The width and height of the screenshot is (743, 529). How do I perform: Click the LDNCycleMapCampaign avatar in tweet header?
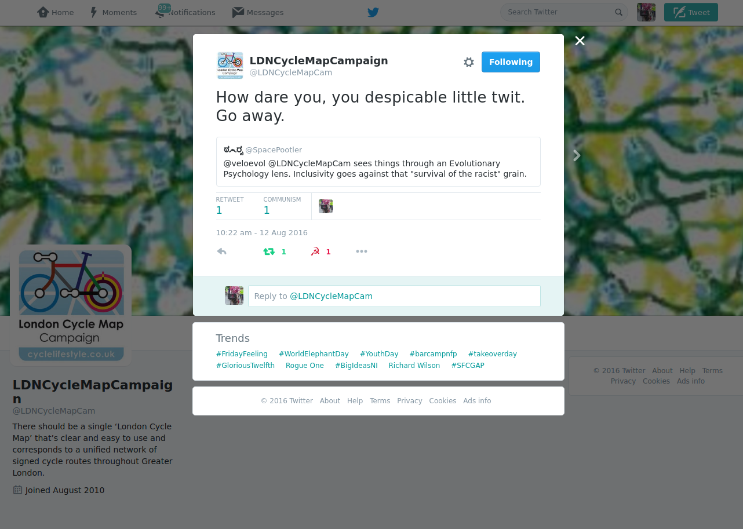[230, 65]
